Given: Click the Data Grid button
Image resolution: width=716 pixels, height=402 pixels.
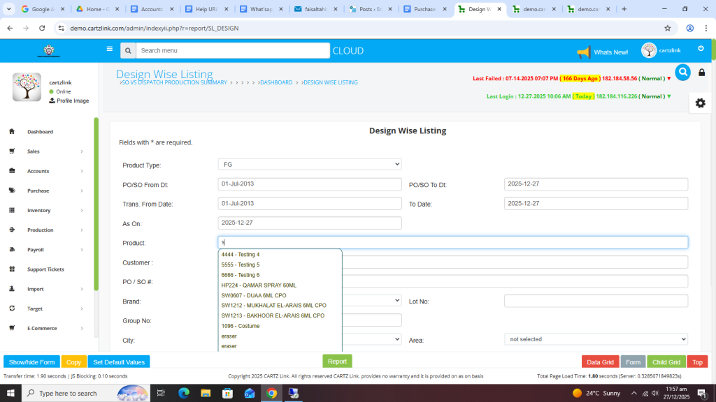Looking at the screenshot, I should [x=600, y=362].
